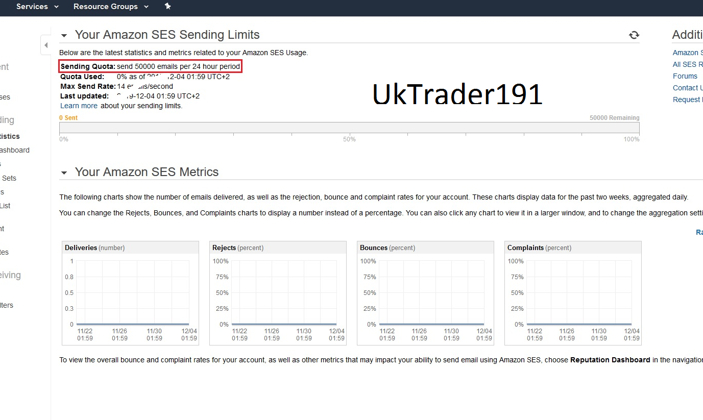Image resolution: width=703 pixels, height=420 pixels.
Task: Open the Request I… link
Action: (688, 100)
